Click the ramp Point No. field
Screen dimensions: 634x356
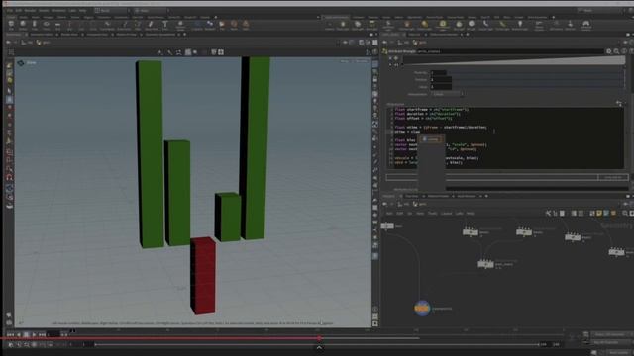pos(438,72)
